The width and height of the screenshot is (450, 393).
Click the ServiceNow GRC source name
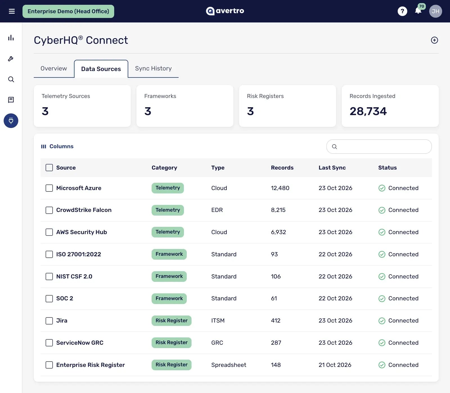tap(80, 343)
